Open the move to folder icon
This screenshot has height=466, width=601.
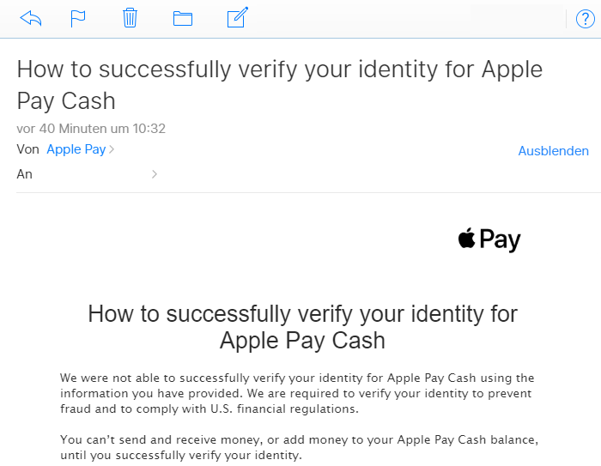pyautogui.click(x=182, y=18)
